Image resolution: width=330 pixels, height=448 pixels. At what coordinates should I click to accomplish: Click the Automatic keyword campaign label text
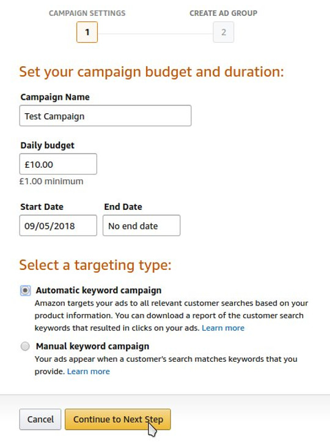point(98,290)
